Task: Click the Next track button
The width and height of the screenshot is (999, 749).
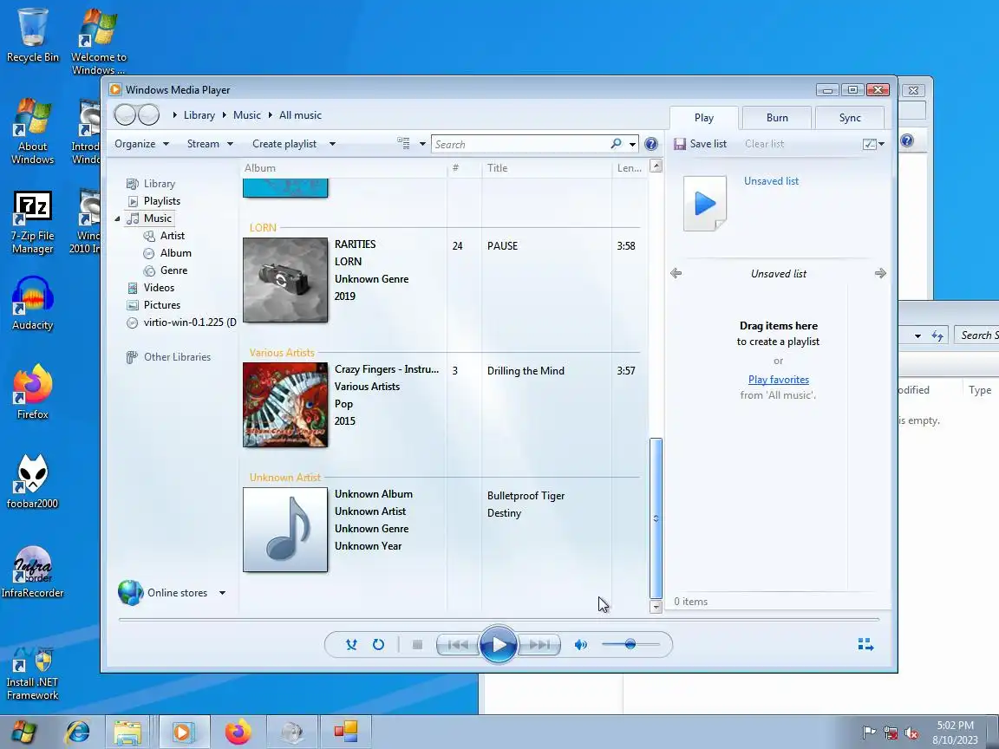Action: tap(539, 645)
